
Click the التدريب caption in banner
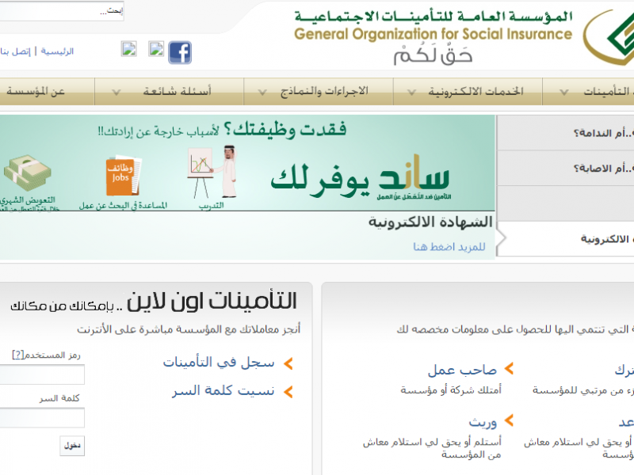click(x=212, y=205)
